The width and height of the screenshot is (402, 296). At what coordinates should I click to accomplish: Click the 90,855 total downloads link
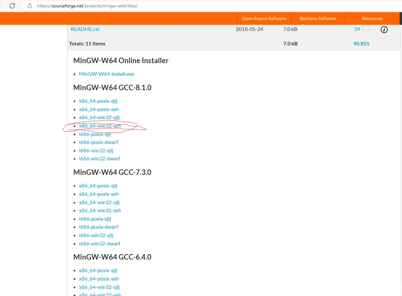coord(361,43)
